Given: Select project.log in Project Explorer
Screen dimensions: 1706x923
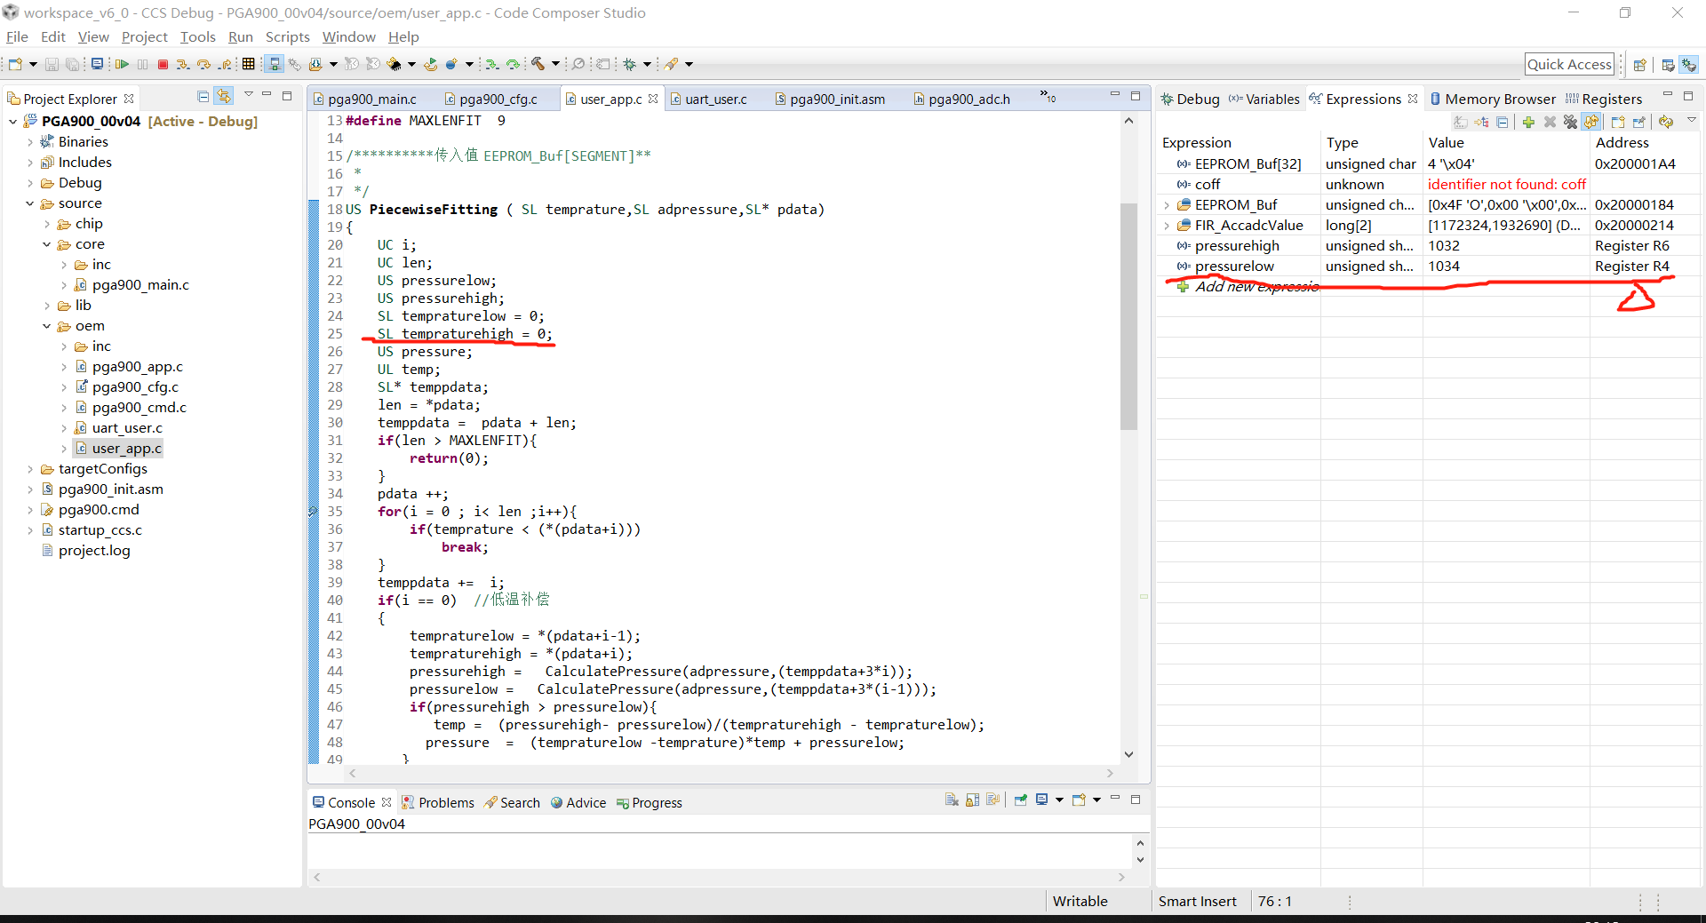Looking at the screenshot, I should coord(94,551).
